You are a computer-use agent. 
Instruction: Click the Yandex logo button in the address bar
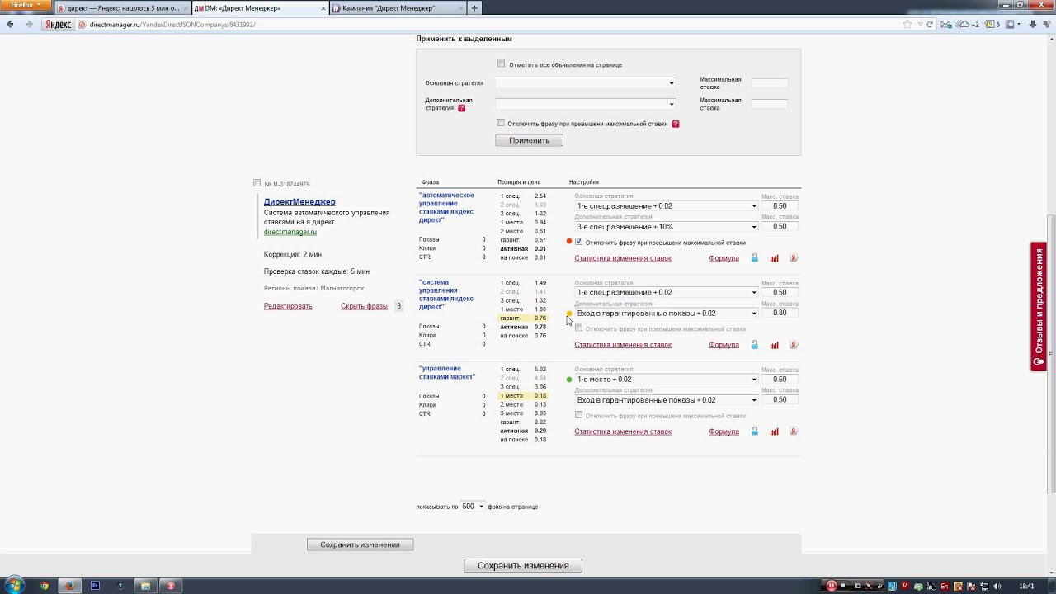point(58,24)
